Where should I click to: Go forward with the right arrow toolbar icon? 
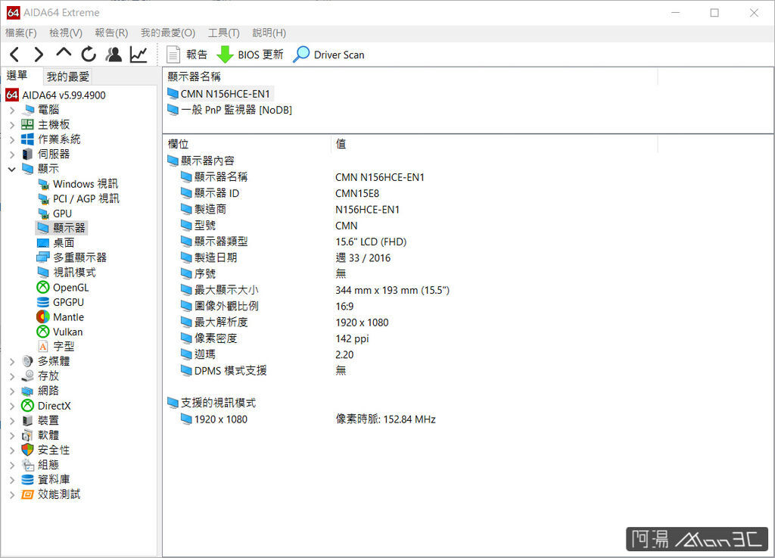pyautogui.click(x=39, y=55)
